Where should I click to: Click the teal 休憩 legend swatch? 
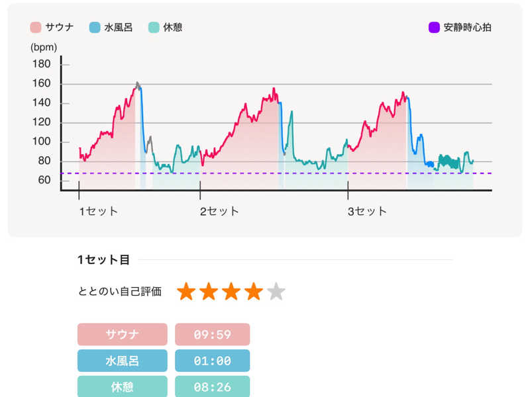coord(154,27)
